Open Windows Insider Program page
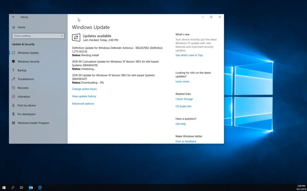 [x=33, y=123]
